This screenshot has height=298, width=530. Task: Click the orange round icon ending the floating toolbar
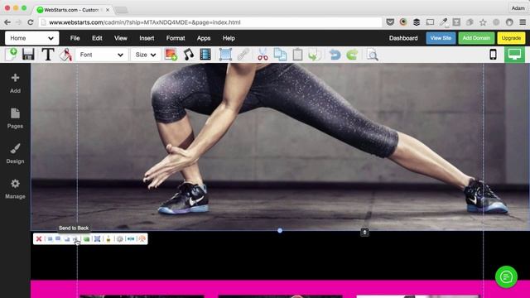pos(142,239)
